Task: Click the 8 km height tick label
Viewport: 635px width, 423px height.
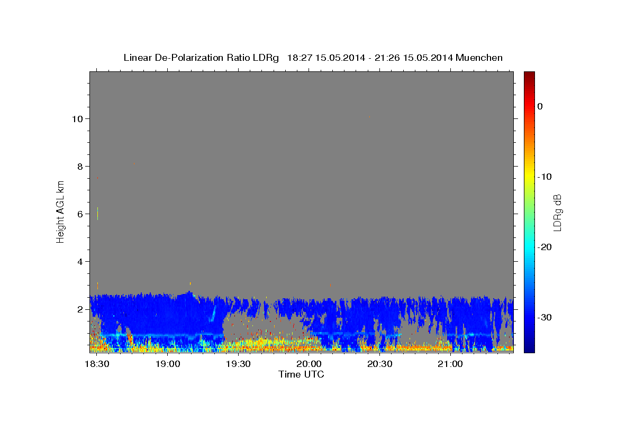Action: point(79,166)
